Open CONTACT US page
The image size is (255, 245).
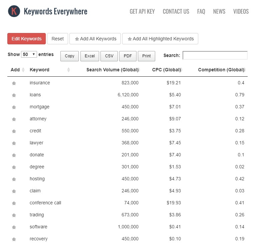(x=176, y=11)
